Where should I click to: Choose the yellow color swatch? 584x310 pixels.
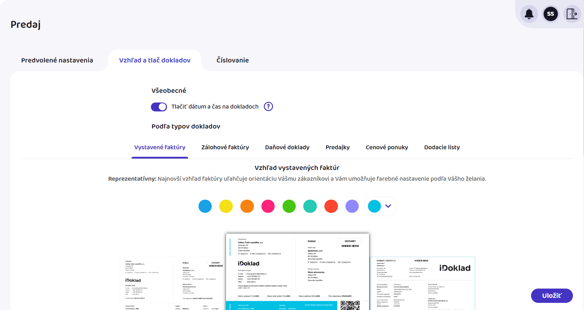click(226, 206)
